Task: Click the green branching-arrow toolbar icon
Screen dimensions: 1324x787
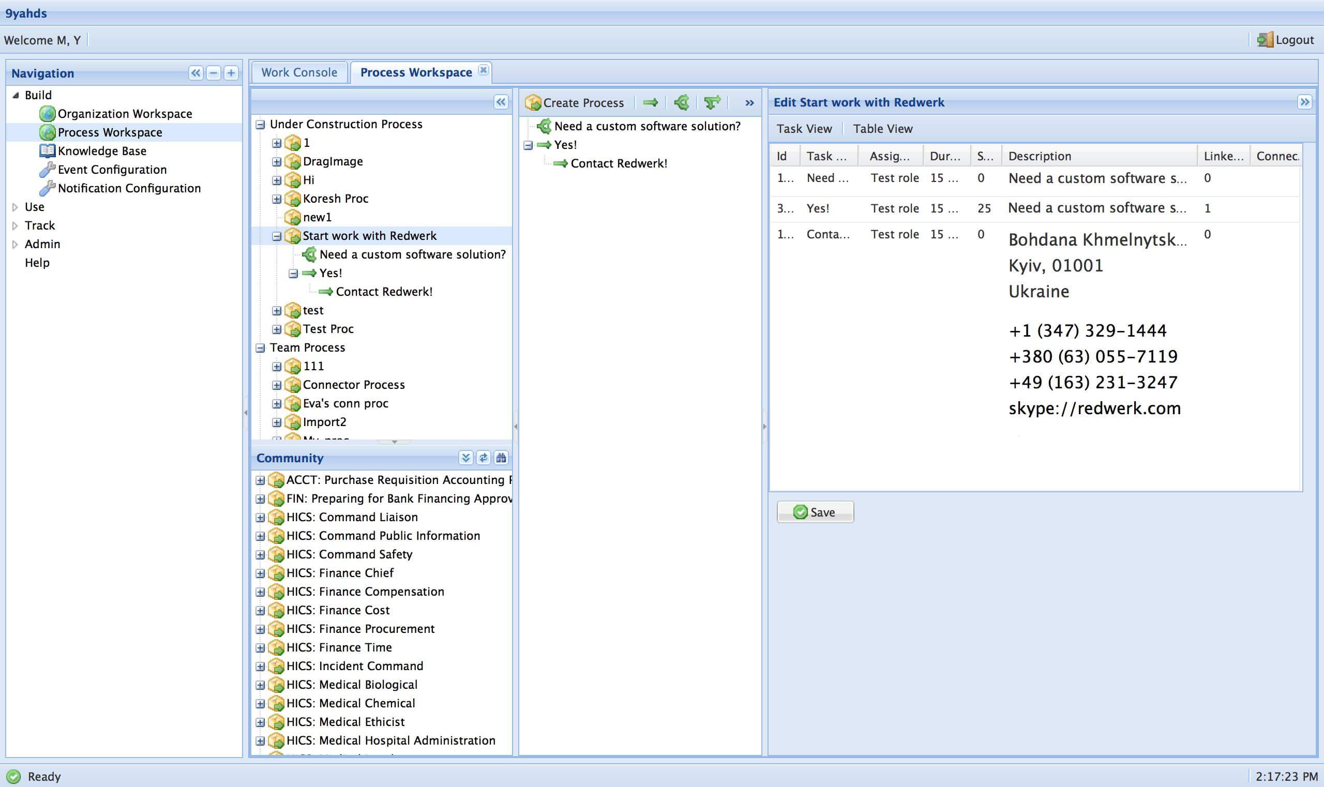Action: click(x=712, y=102)
